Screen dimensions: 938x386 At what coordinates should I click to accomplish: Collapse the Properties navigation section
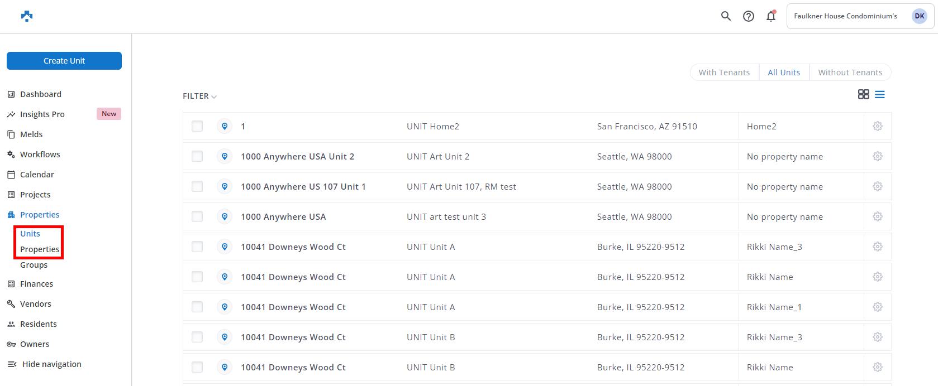(x=40, y=215)
